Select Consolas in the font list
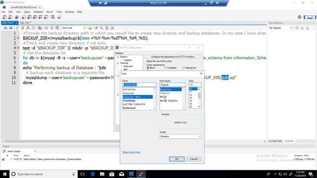317x178 pixels. pos(129,89)
